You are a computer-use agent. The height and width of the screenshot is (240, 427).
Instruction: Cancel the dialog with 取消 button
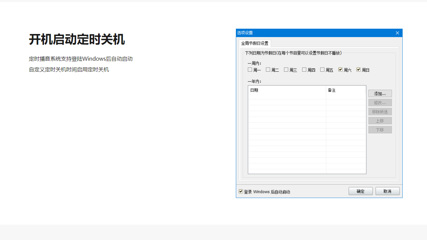(387, 191)
